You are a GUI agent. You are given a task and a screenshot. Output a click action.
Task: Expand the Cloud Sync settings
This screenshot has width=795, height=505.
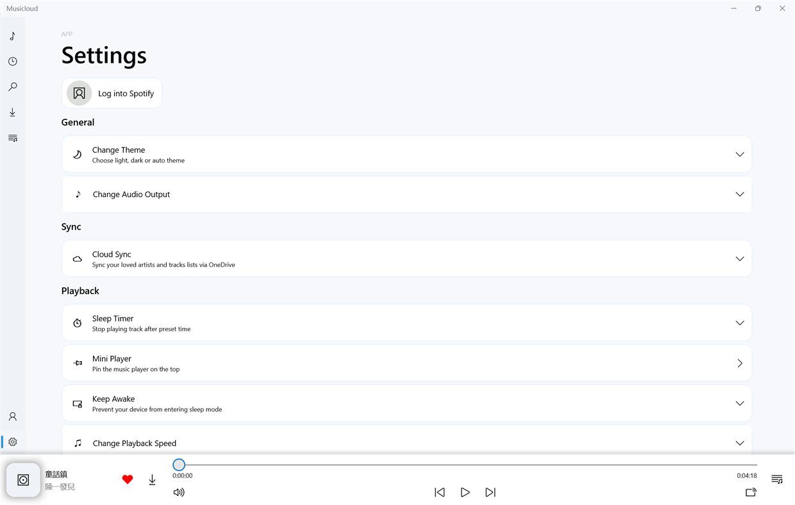(740, 259)
